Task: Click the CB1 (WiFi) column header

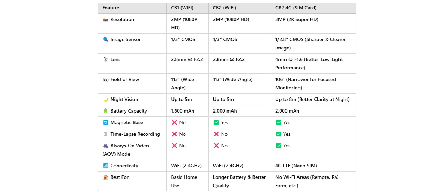Action: click(182, 8)
